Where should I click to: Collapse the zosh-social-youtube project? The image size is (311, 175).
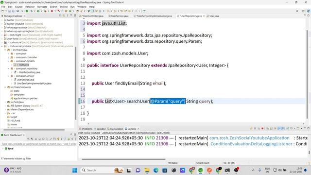2,46
